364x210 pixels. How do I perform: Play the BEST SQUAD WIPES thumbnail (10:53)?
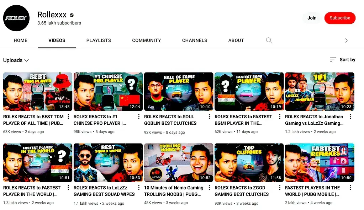(108, 162)
